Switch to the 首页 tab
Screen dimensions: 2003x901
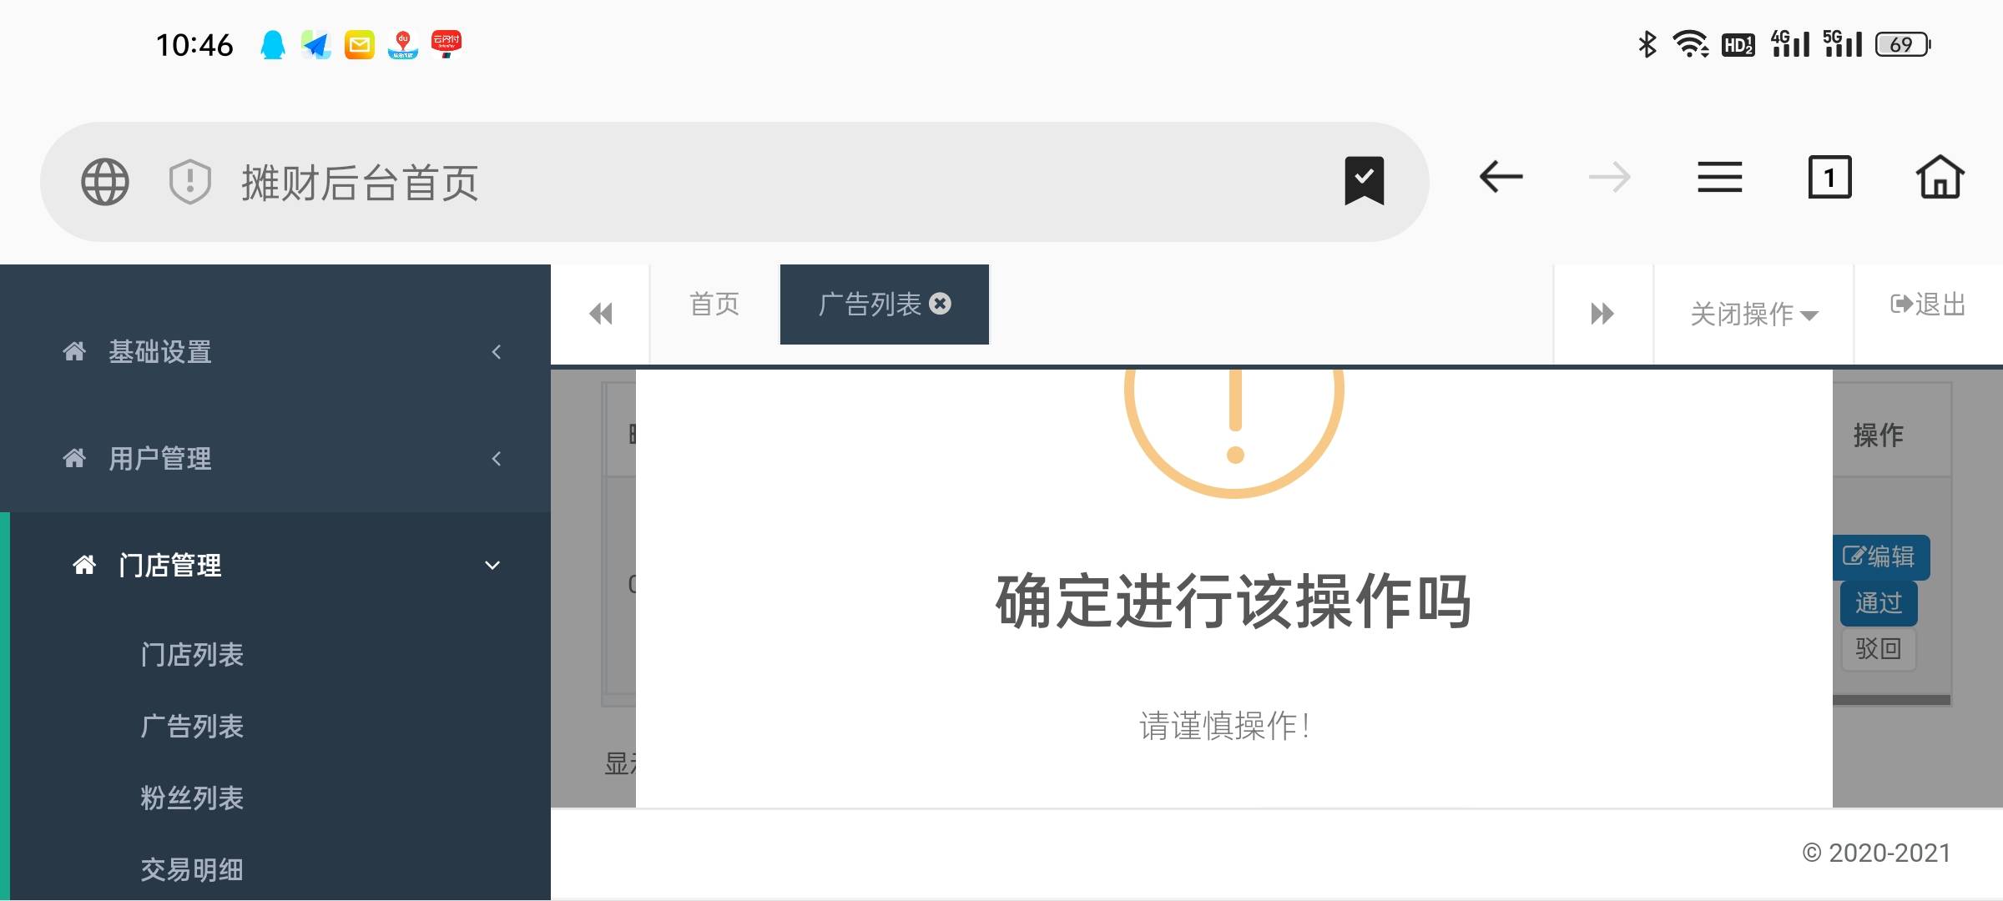[714, 305]
